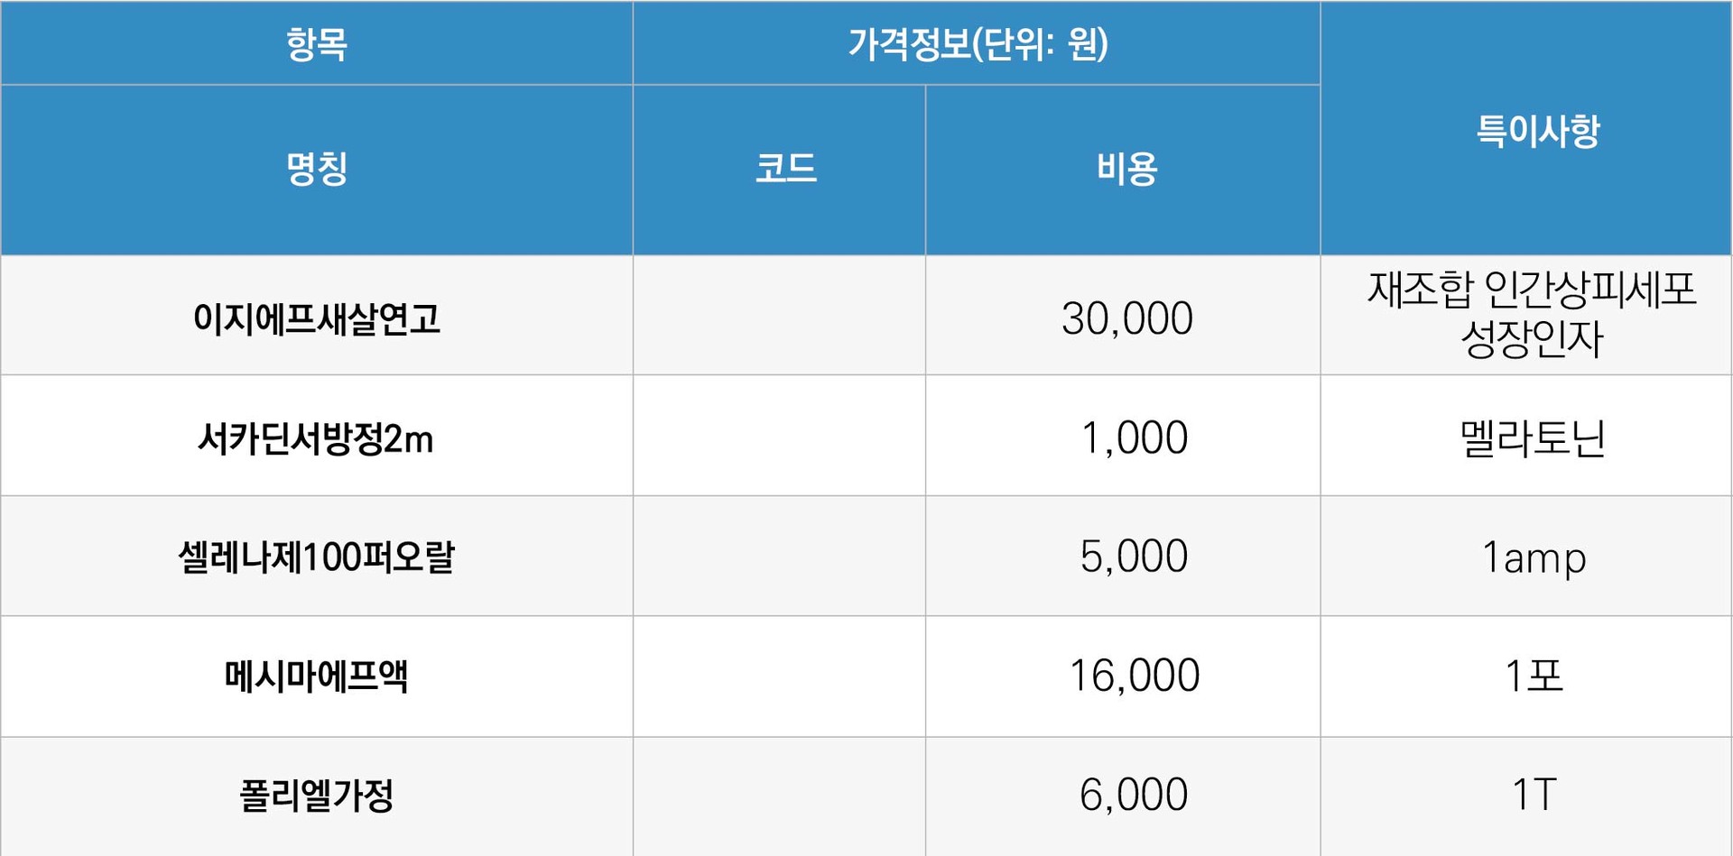The height and width of the screenshot is (856, 1733).
Task: Click the 이지에프새살연고 item name
Action: [x=317, y=318]
